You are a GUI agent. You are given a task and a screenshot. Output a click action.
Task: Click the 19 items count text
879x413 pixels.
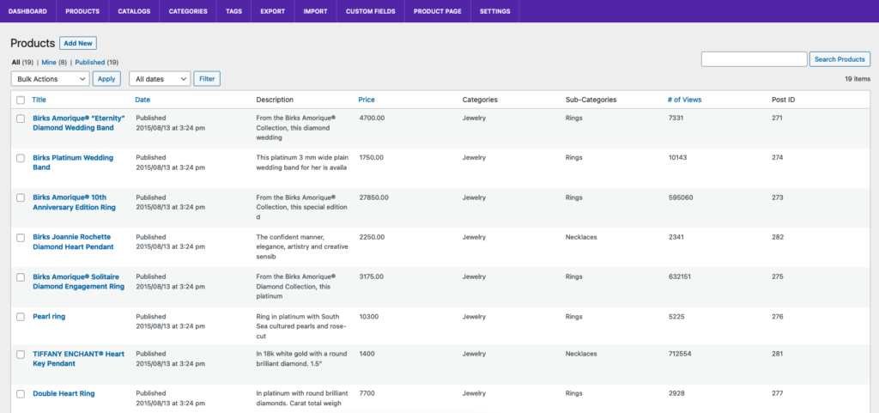pos(858,79)
